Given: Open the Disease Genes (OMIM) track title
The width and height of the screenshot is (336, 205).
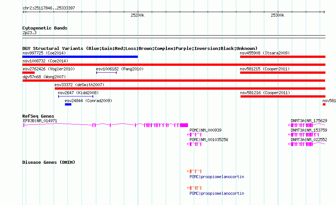Looking at the screenshot, I should pyautogui.click(x=49, y=162).
